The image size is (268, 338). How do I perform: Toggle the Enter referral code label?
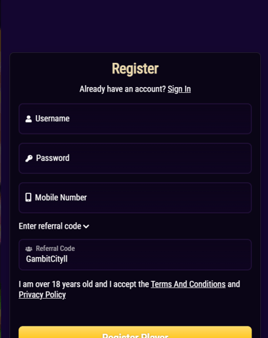pos(50,226)
